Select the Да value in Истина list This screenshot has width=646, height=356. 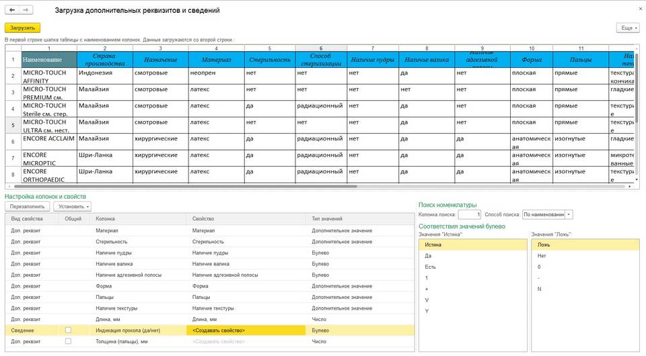473,256
